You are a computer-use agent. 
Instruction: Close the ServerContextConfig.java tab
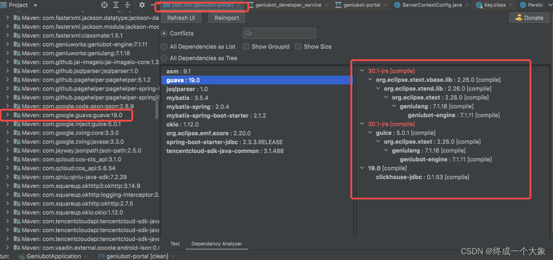tap(467, 5)
